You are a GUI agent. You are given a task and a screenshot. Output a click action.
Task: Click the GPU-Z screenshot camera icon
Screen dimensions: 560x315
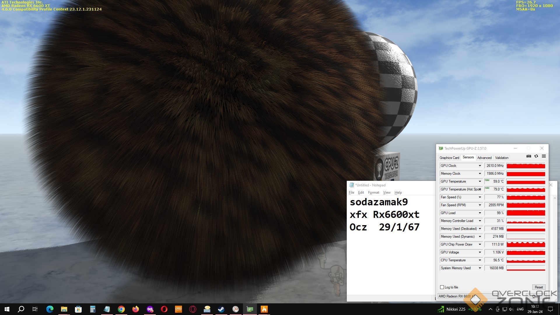click(x=528, y=156)
